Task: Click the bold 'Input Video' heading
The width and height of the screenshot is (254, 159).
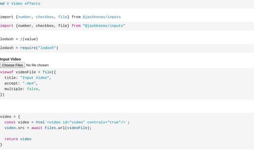Action: (10, 59)
